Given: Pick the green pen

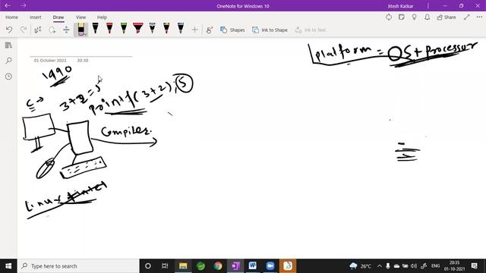Looking at the screenshot, I should pos(124,29).
